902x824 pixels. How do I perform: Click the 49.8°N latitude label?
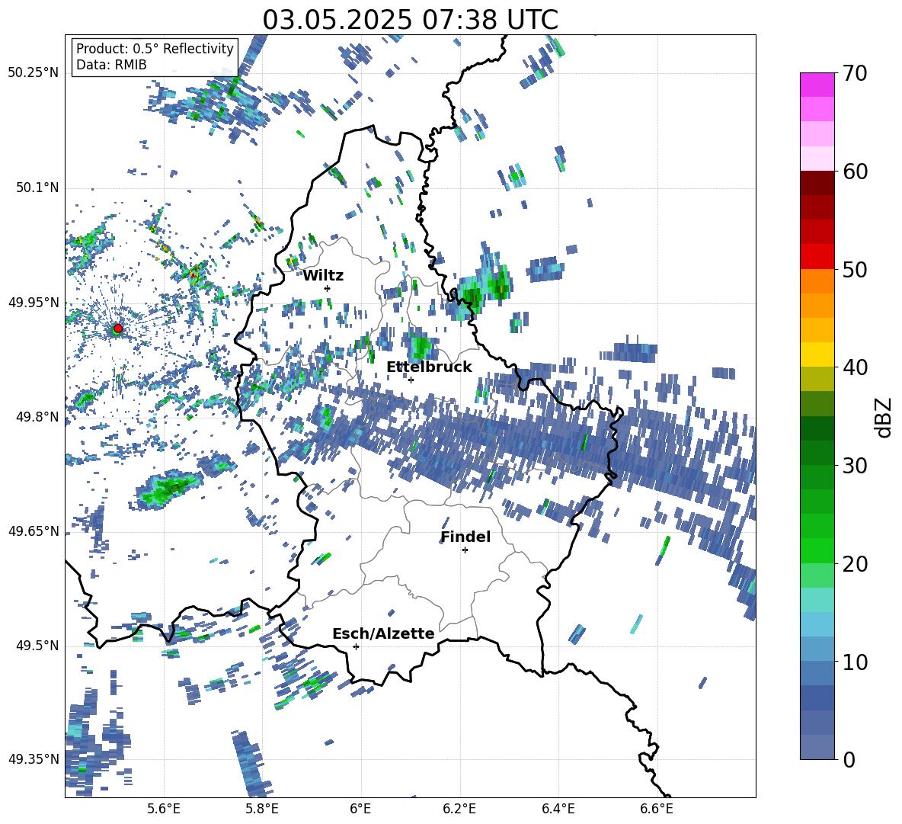(37, 417)
